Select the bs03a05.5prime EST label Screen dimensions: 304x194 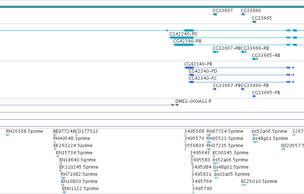232,175
